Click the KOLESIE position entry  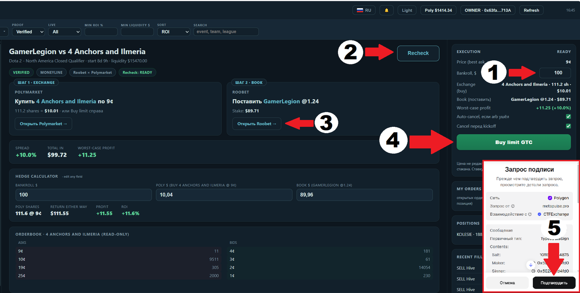point(469,234)
